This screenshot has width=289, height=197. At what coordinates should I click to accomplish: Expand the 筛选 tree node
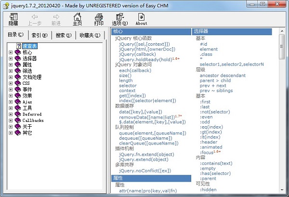tap(11, 71)
